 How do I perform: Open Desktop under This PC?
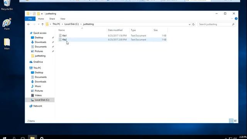39,73
